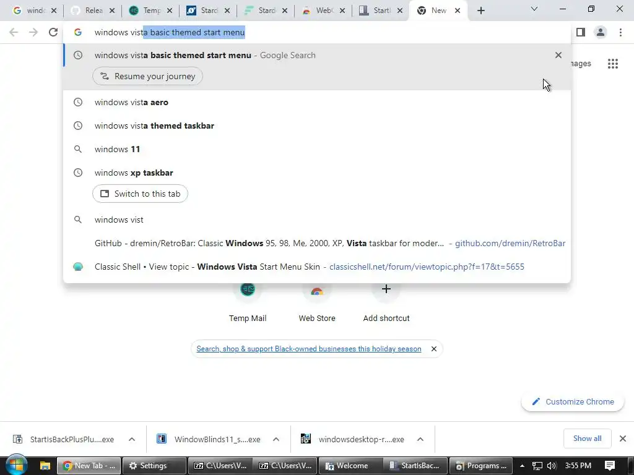Image resolution: width=634 pixels, height=475 pixels.
Task: Open File Explorer from the taskbar
Action: 45,466
